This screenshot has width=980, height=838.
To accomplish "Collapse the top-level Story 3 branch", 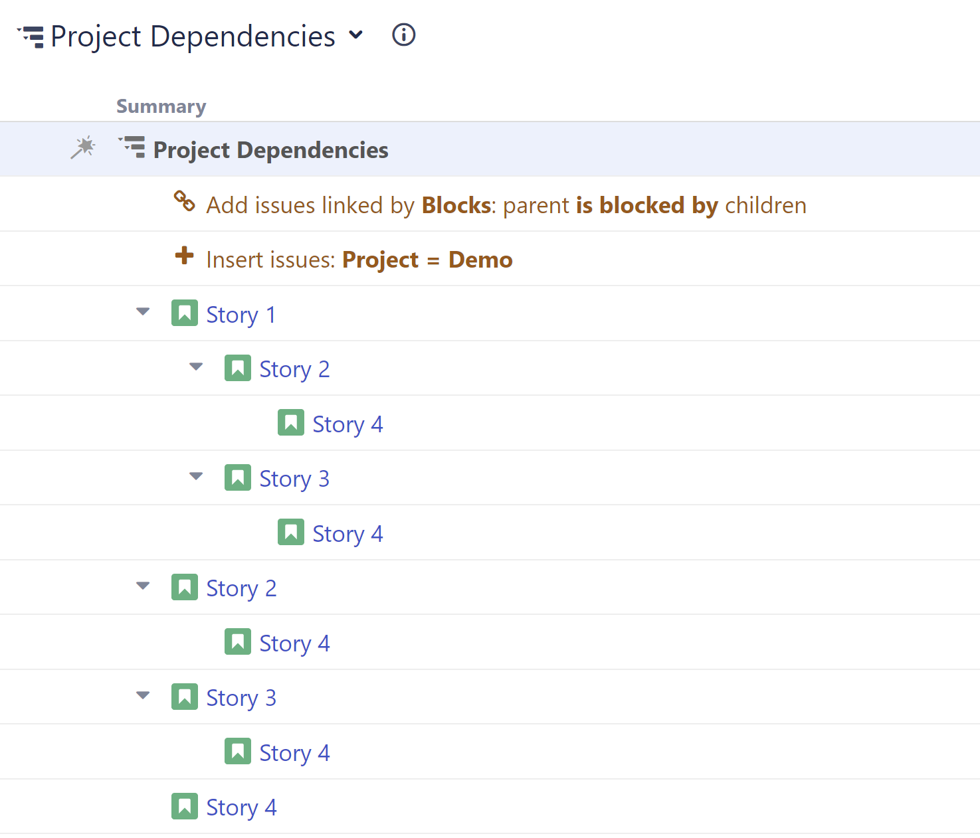I will tap(143, 695).
